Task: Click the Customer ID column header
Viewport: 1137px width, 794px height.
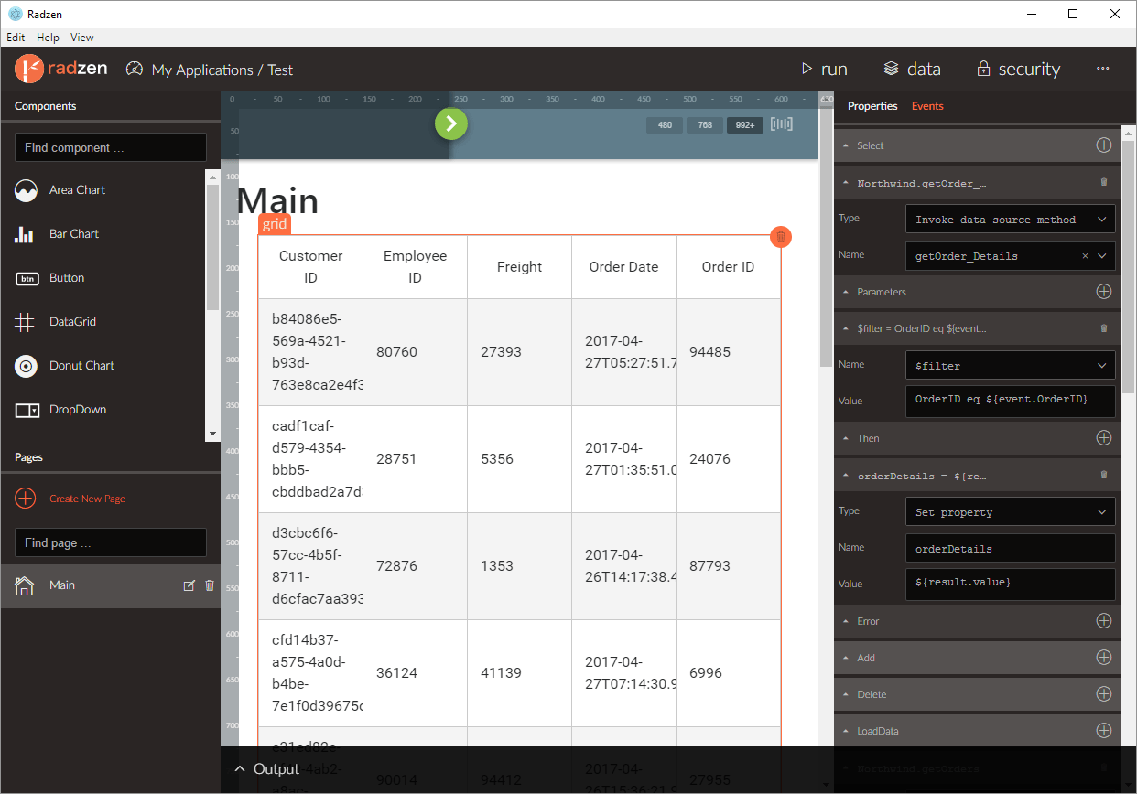Action: click(x=311, y=267)
